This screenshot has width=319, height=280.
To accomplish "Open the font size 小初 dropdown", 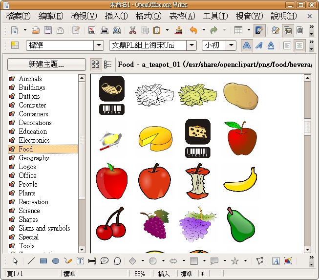I will [x=231, y=45].
